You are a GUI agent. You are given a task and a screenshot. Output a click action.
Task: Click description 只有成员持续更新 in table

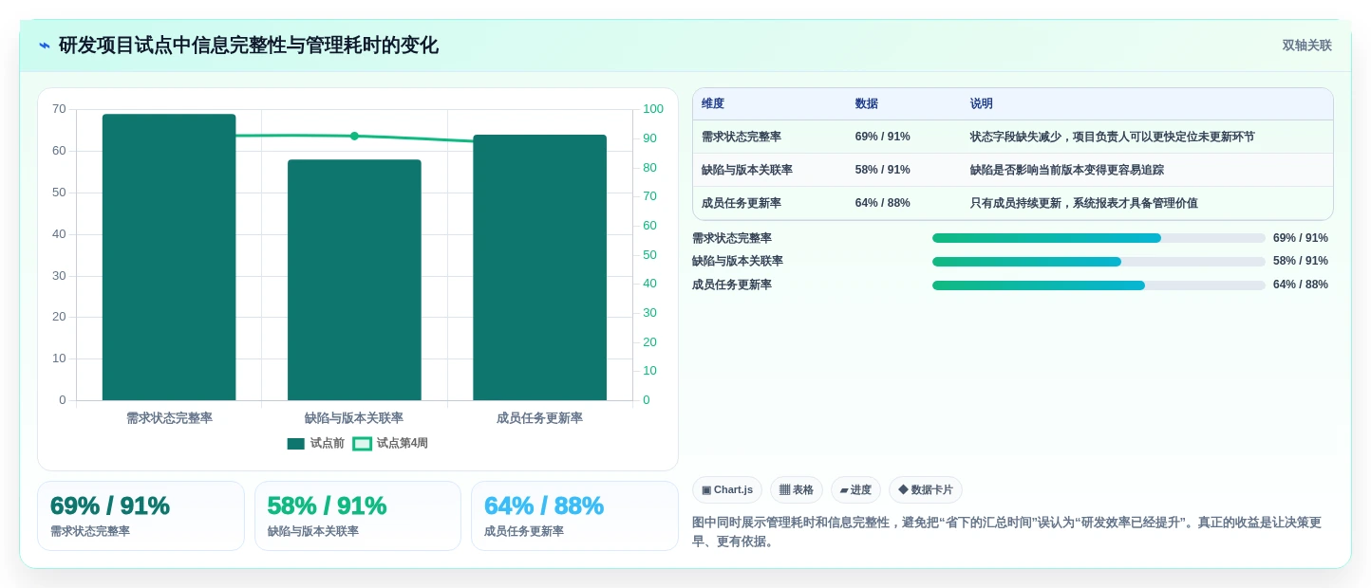click(1083, 203)
